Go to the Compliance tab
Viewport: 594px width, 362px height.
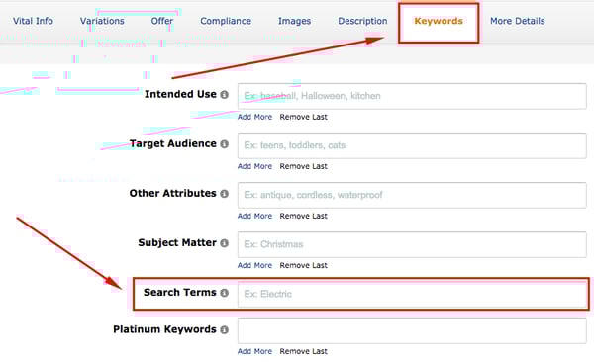coord(226,21)
